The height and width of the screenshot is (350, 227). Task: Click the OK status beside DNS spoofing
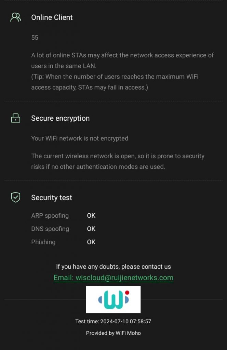(91, 229)
